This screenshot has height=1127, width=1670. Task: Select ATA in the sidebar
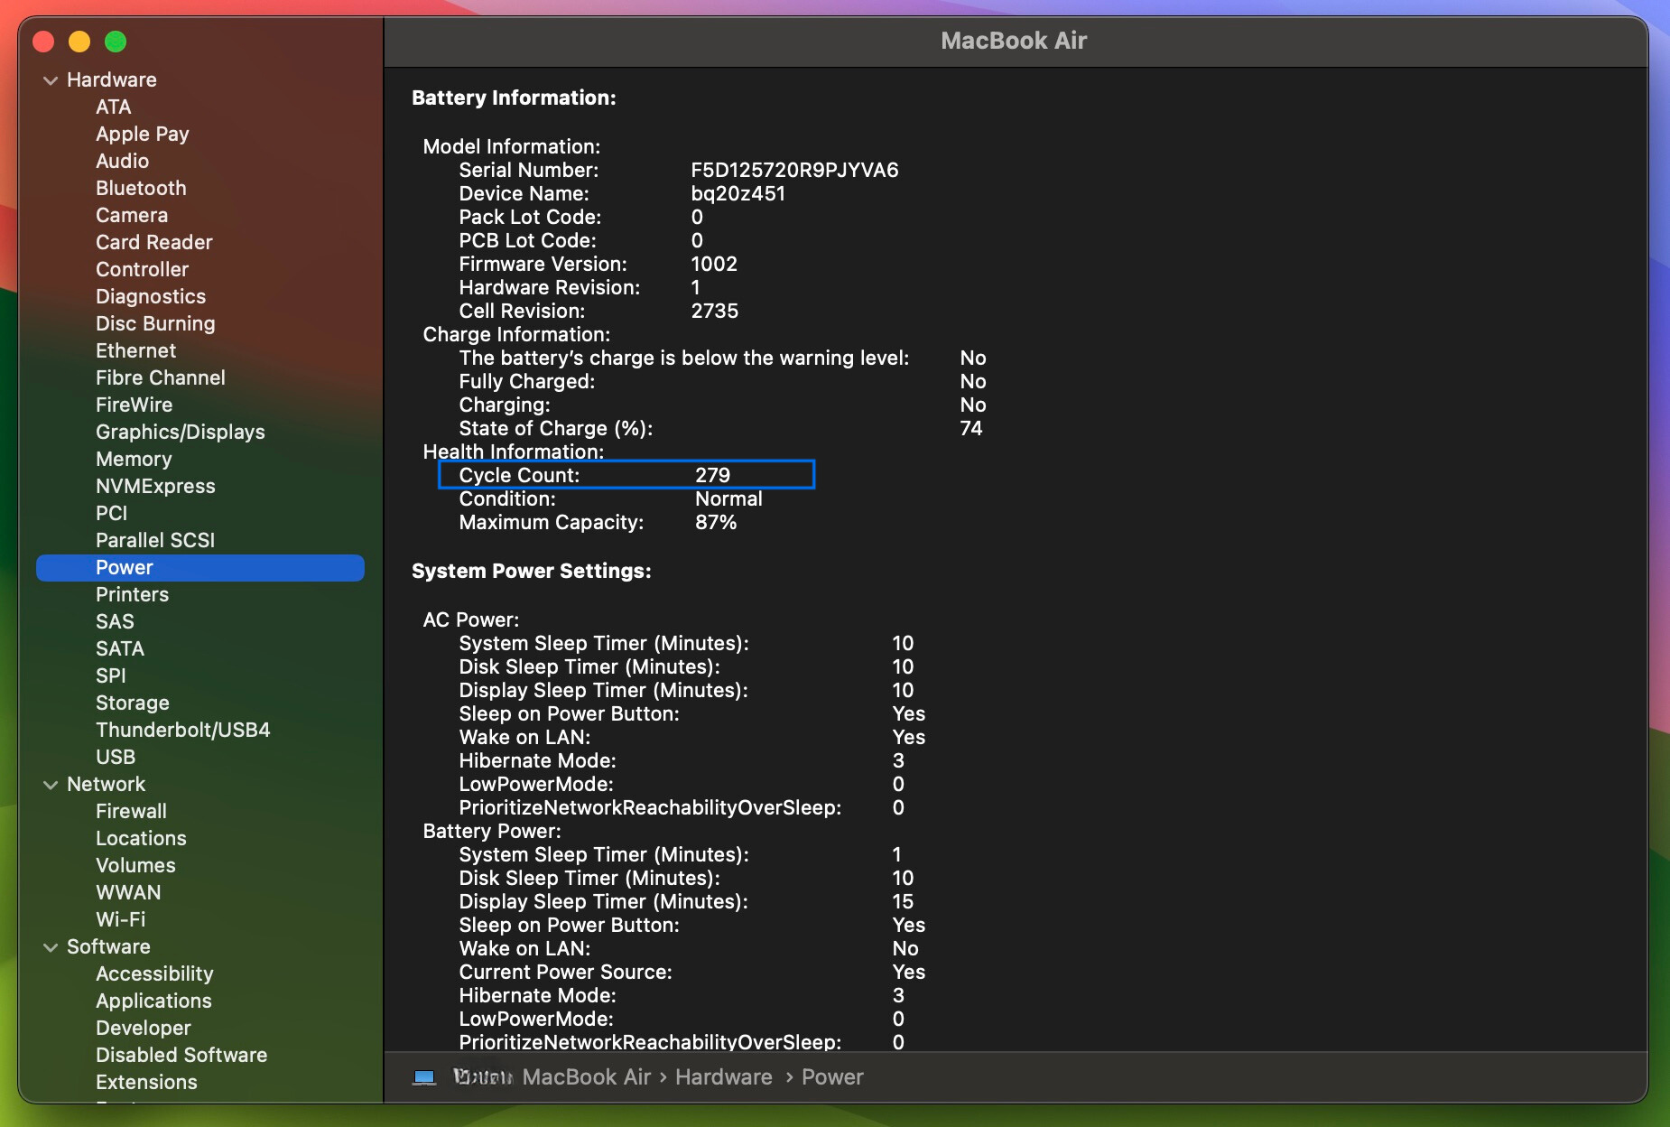pyautogui.click(x=114, y=107)
